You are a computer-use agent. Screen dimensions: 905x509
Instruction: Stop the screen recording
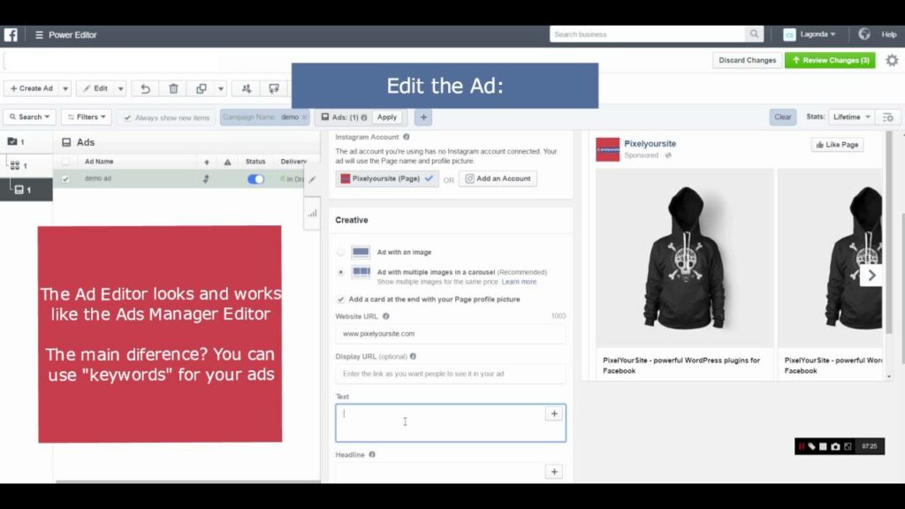(x=823, y=446)
